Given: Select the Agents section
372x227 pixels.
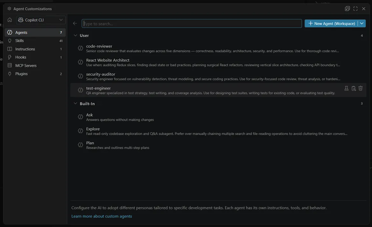Looking at the screenshot, I should pos(35,32).
